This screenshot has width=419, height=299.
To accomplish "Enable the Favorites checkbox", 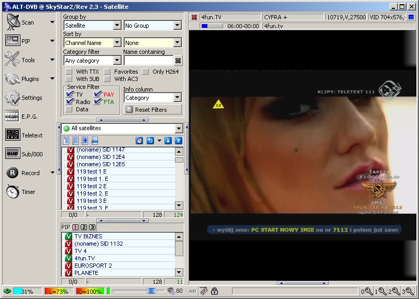I will (x=107, y=72).
